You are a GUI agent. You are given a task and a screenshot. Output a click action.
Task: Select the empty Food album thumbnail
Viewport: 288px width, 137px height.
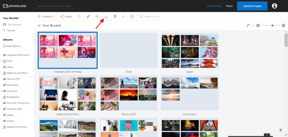pyautogui.click(x=129, y=50)
